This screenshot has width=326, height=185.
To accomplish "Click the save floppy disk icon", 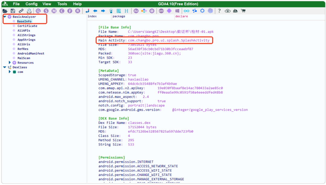I will click(13, 11).
